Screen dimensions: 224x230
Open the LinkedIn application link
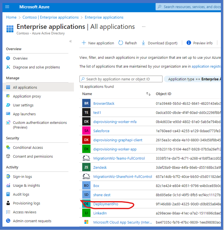pyautogui.click(x=100, y=213)
